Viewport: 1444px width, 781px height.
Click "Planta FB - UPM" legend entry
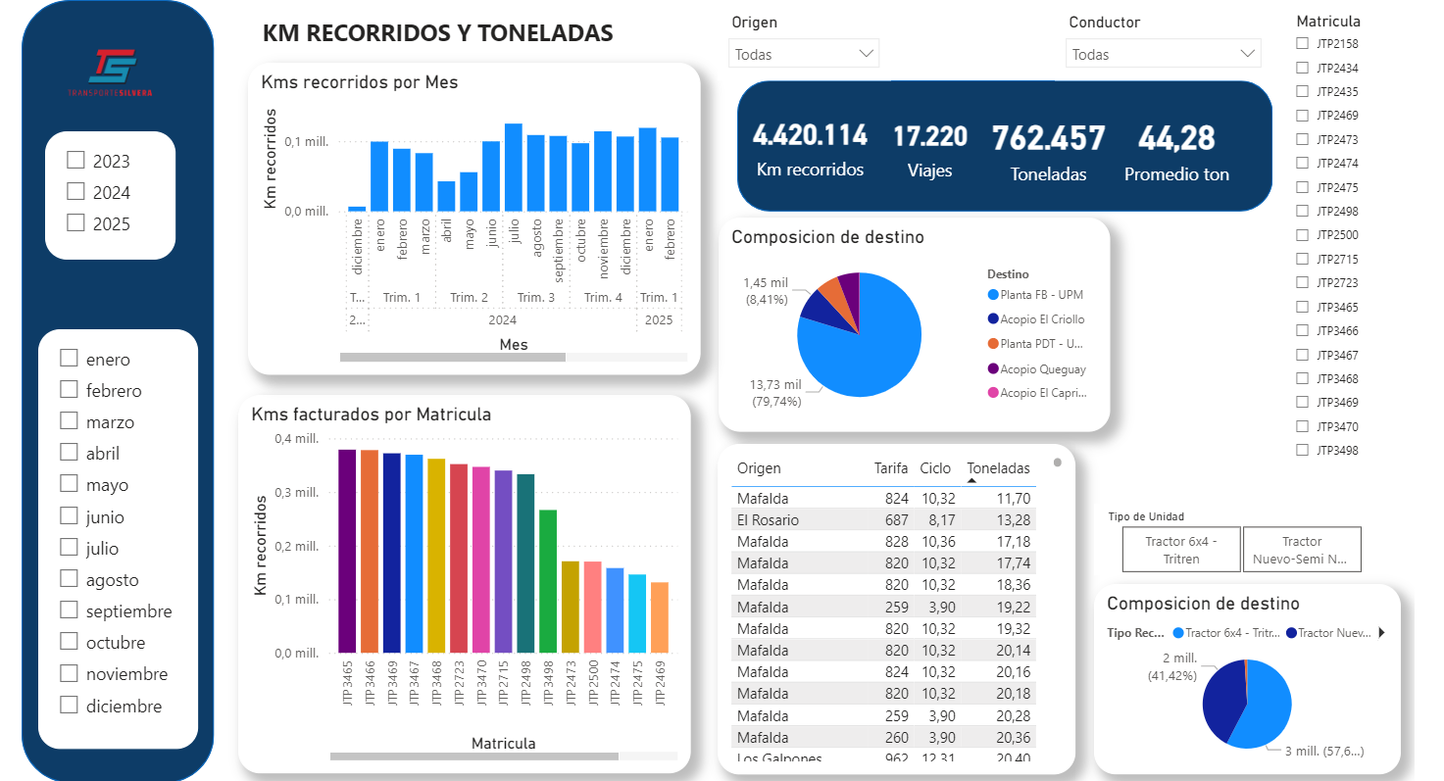(1039, 293)
